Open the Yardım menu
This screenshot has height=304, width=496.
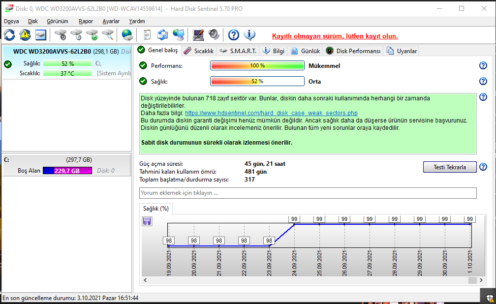pos(137,21)
